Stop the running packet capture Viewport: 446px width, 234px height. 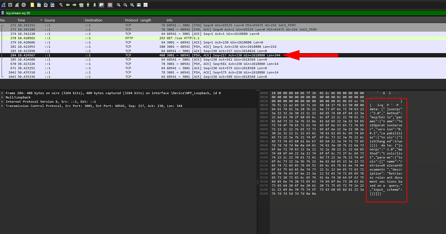11,5
